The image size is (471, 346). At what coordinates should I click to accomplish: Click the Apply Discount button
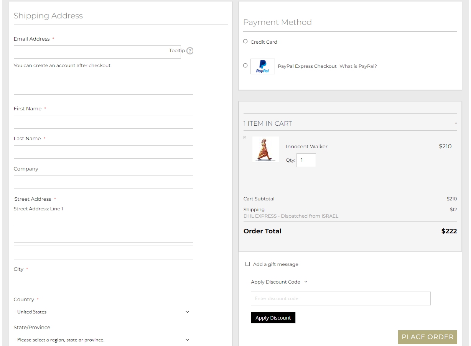(x=273, y=318)
